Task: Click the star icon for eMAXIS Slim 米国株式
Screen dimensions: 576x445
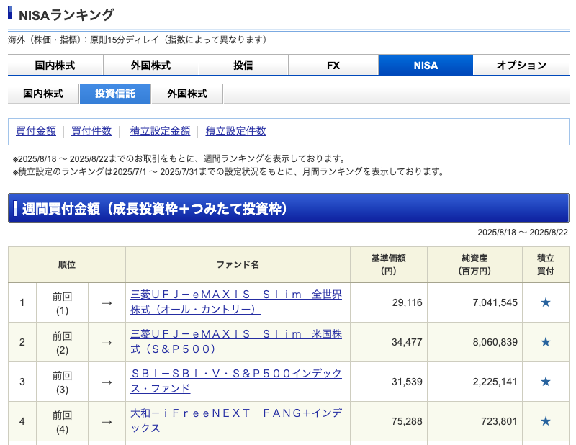Action: [546, 342]
